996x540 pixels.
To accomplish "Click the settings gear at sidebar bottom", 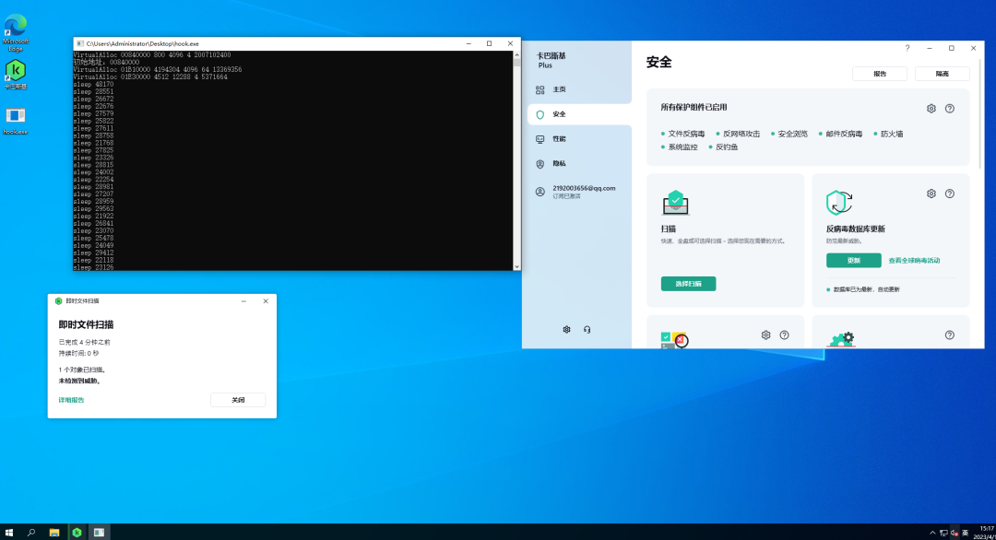I will click(x=566, y=329).
